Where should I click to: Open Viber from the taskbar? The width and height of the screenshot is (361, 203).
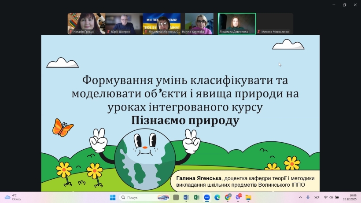click(238, 197)
